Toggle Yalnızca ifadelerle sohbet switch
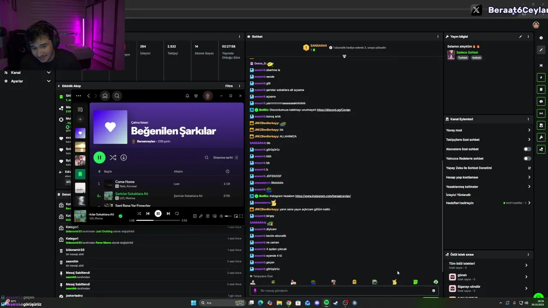 point(527,158)
